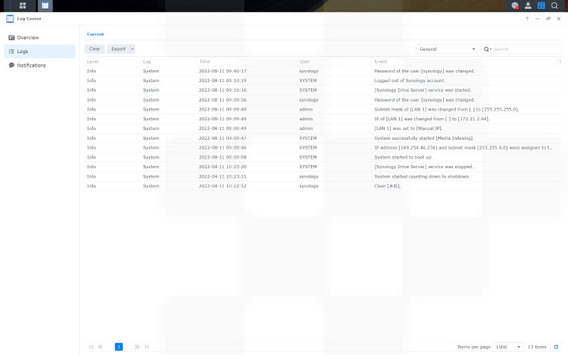Click the top bar search magnifier icon

[555, 5]
